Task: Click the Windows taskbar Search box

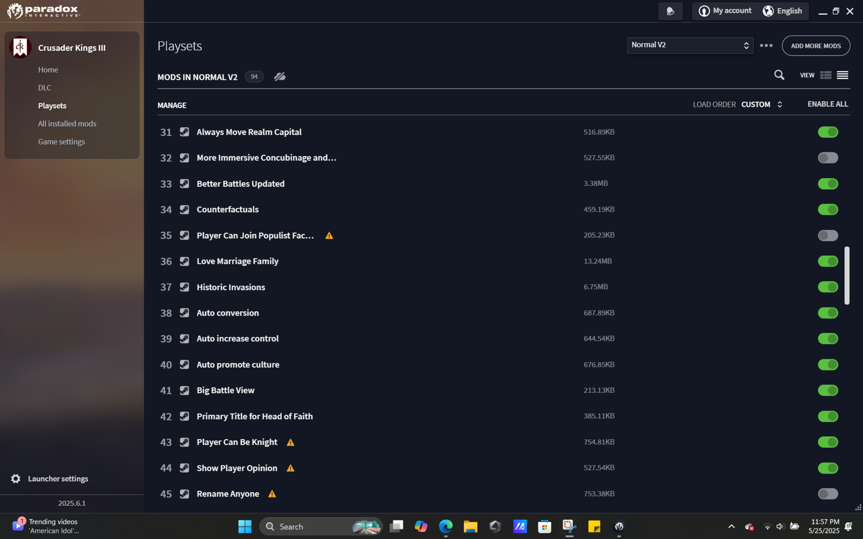Action: click(320, 527)
